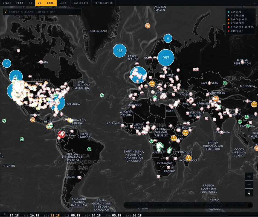Viewport: 258px width, 217px height.
Task: Click the PITCAIRN map label
Action: pos(9,166)
